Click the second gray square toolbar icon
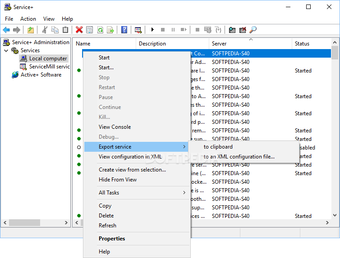This screenshot has height=258, width=340. (198, 29)
